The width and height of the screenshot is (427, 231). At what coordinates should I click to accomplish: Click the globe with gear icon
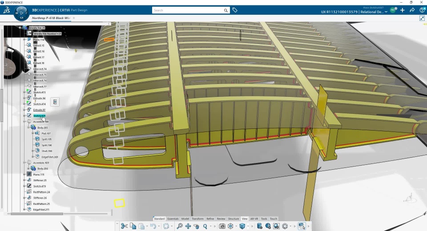[x=268, y=226]
